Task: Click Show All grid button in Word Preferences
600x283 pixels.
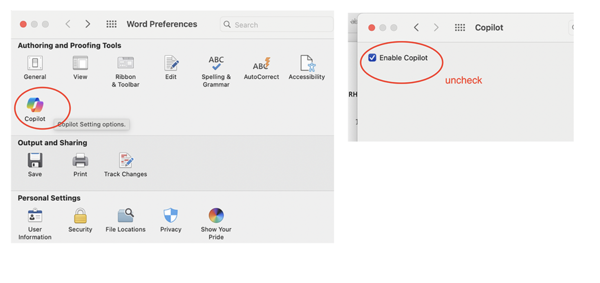Action: point(111,24)
